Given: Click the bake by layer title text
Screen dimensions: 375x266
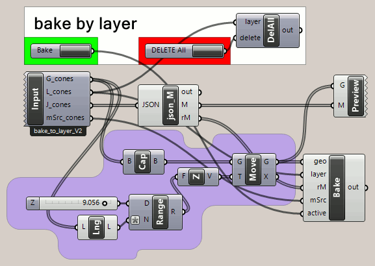Looking at the screenshot, I should [x=86, y=24].
